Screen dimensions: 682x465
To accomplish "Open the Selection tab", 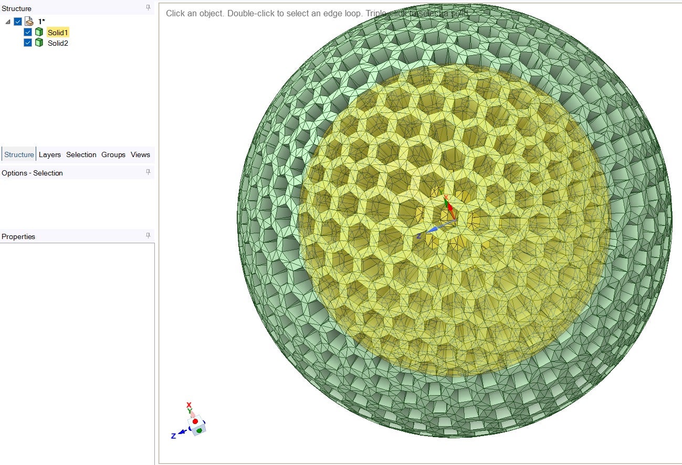I will tap(81, 154).
